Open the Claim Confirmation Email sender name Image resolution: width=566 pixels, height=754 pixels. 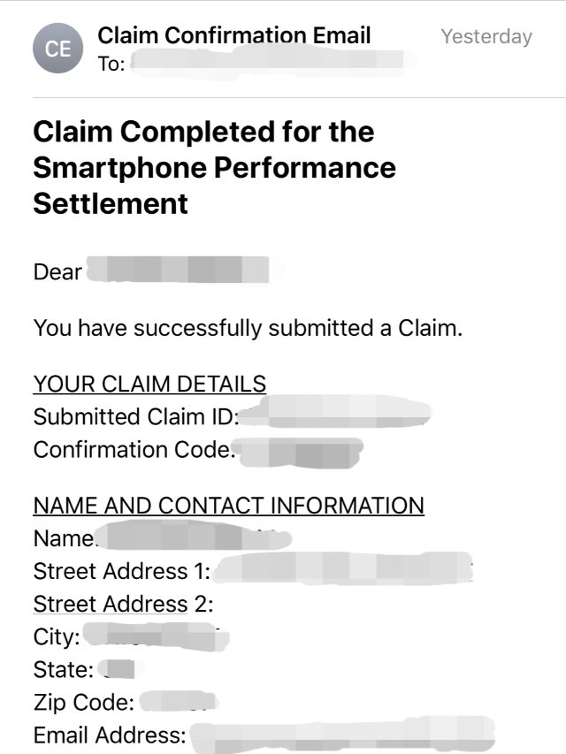233,35
